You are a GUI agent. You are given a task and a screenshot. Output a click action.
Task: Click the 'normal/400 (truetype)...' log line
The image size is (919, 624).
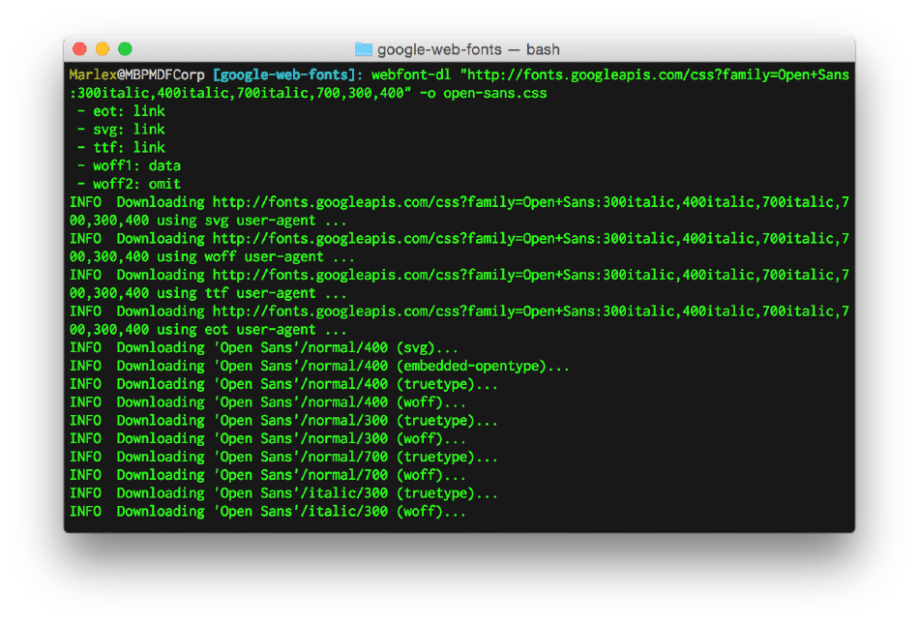[x=283, y=384]
